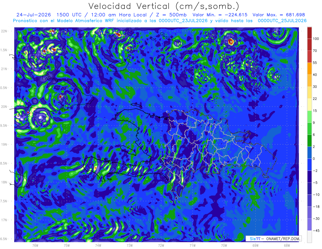The height and width of the screenshot is (249, 322).
Task: Click the "9" colorbar label
Action: pos(314,123)
